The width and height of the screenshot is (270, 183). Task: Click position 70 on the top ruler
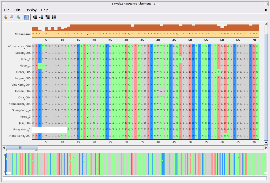coord(254,40)
